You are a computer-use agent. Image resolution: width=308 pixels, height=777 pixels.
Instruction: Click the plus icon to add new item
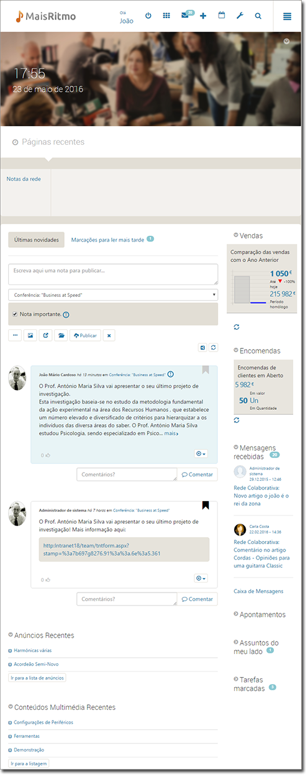coord(203,16)
